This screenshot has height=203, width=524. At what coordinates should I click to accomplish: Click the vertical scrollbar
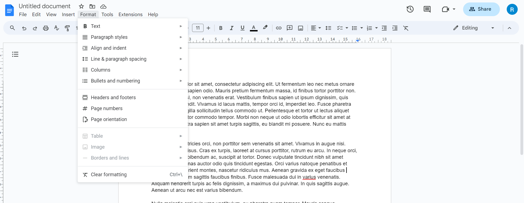(522, 100)
